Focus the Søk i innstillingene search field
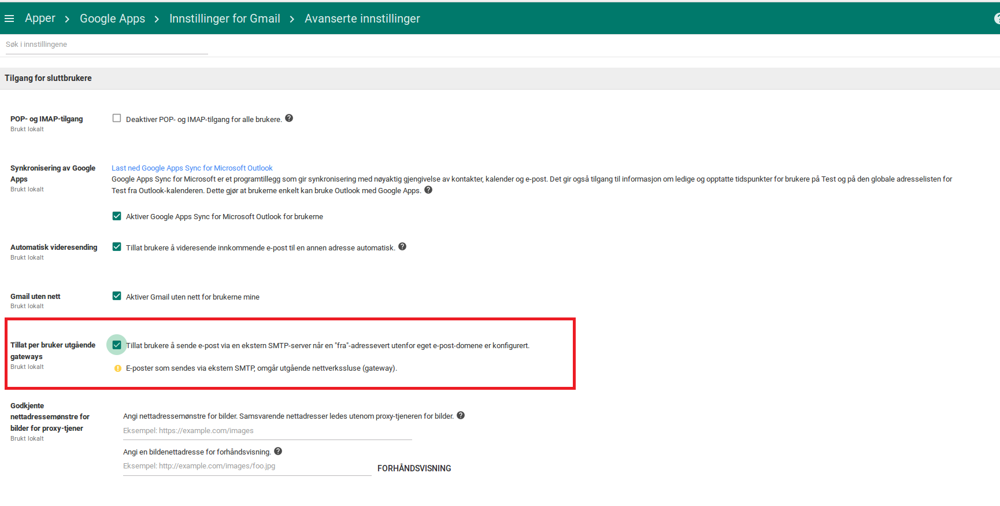The height and width of the screenshot is (506, 1000). pos(106,45)
